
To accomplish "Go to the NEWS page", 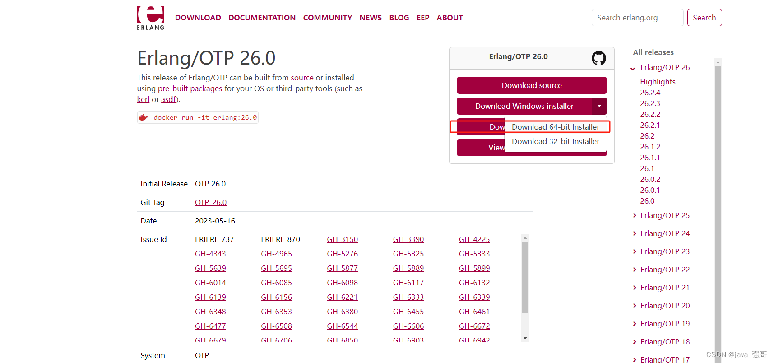I will [371, 18].
